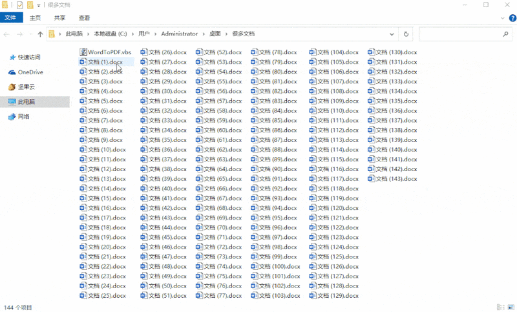Click the search magnifier icon
The height and width of the screenshot is (312, 517).
click(x=505, y=34)
